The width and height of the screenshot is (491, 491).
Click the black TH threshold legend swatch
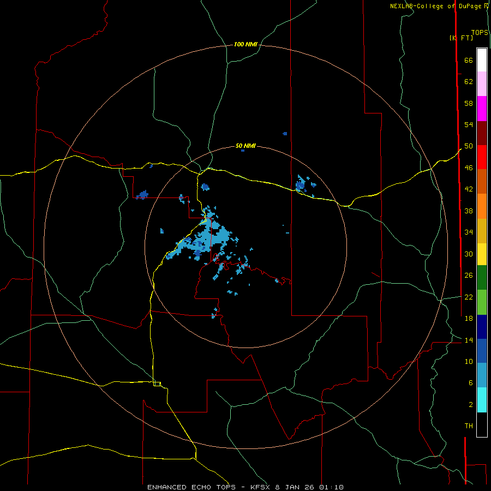482,424
